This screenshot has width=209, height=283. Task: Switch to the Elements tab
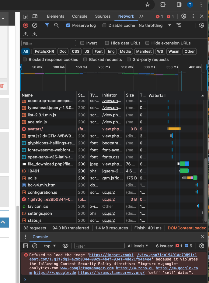pos(55,16)
